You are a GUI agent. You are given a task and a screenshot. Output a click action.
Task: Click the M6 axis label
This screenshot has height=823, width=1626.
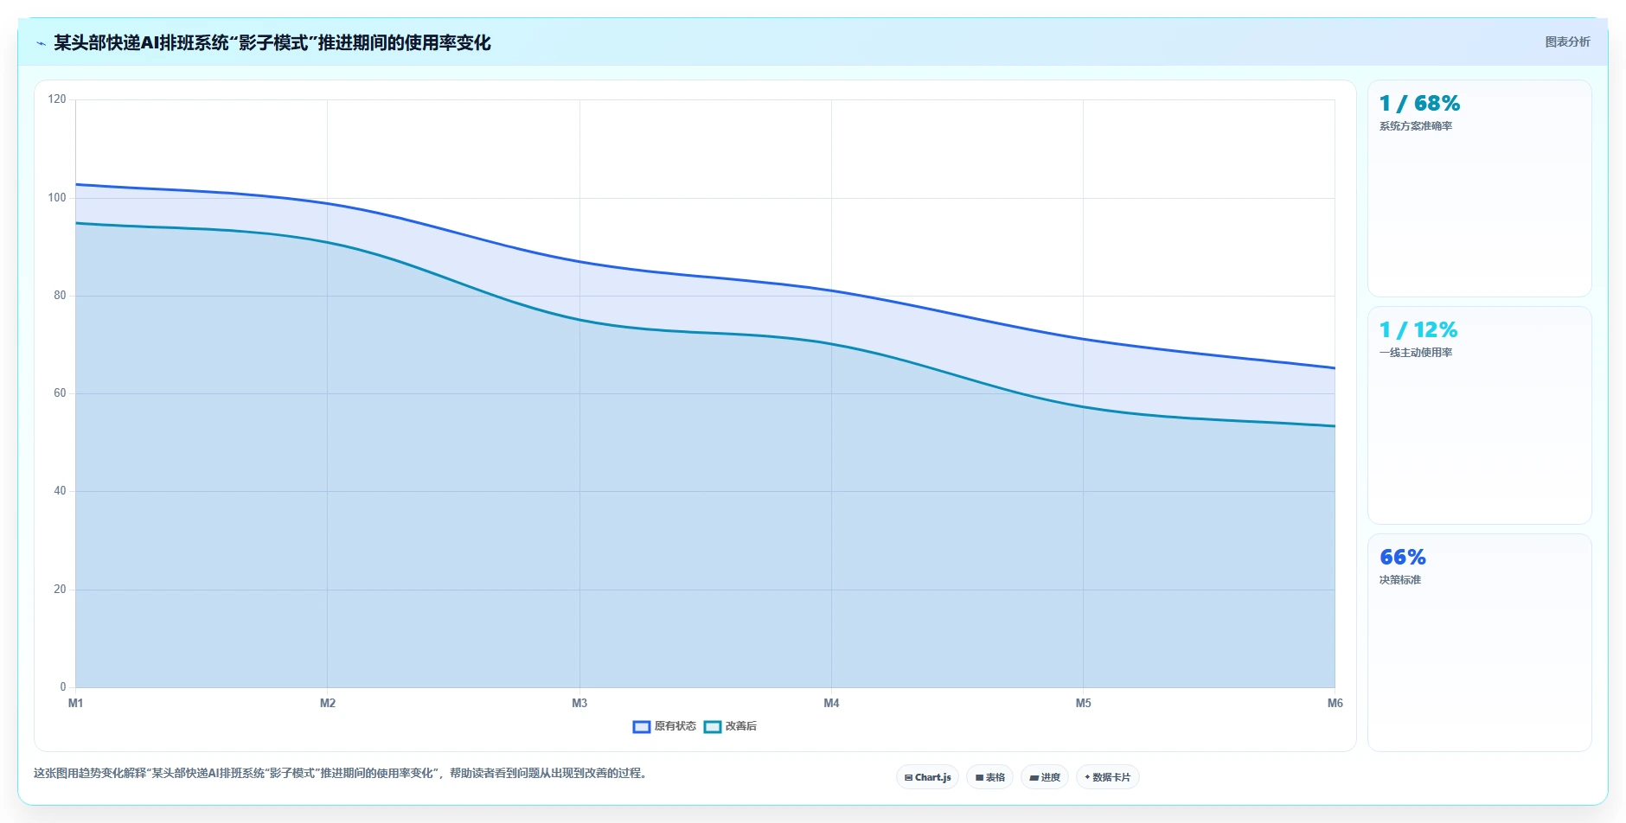1335,703
